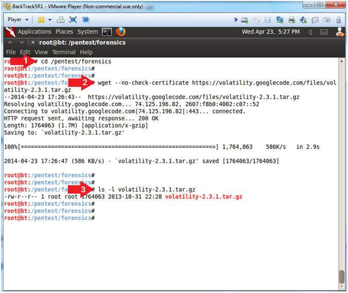Image resolution: width=348 pixels, height=293 pixels.
Task: Click the 'cd /pentest/forensics' command text
Action: coord(76,61)
